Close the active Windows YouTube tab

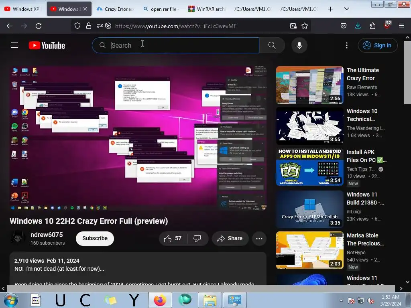[85, 9]
